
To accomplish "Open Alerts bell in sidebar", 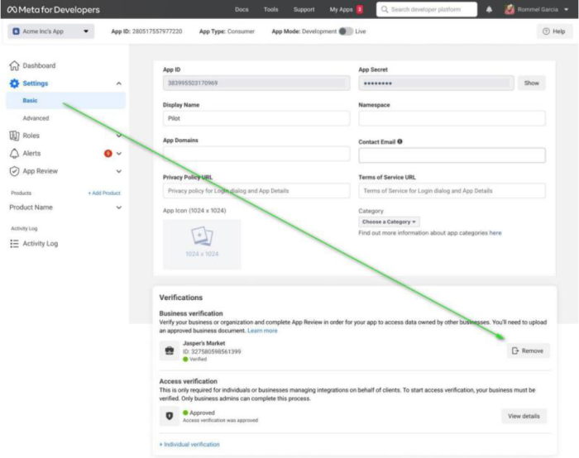I will pos(14,154).
